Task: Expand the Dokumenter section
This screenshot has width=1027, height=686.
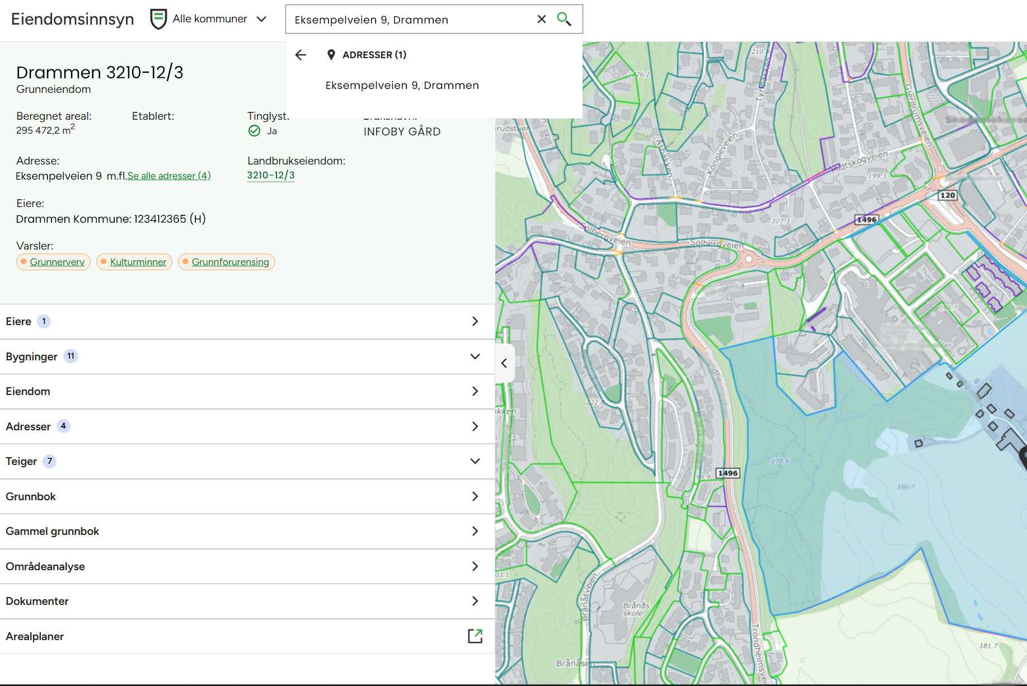Action: [x=247, y=602]
